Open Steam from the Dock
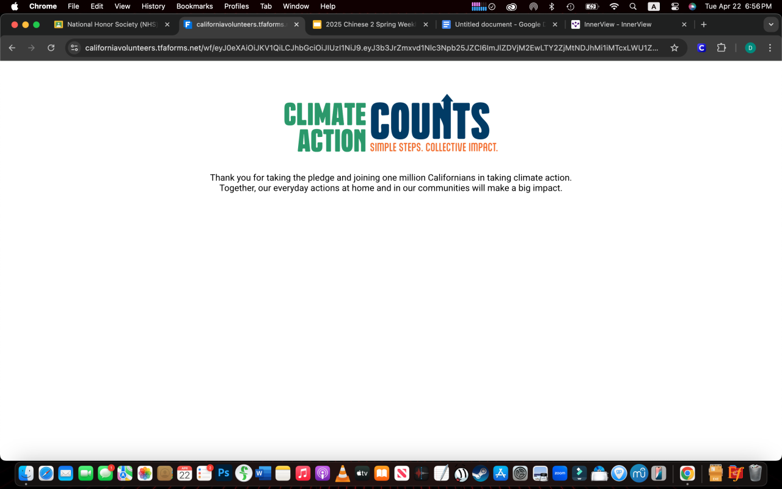Image resolution: width=782 pixels, height=489 pixels. [x=481, y=473]
